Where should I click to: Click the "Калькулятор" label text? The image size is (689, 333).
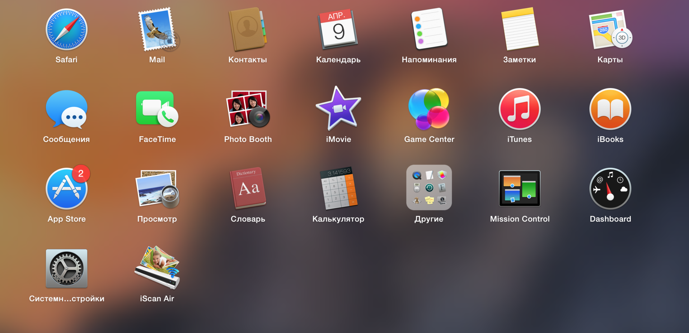(338, 219)
